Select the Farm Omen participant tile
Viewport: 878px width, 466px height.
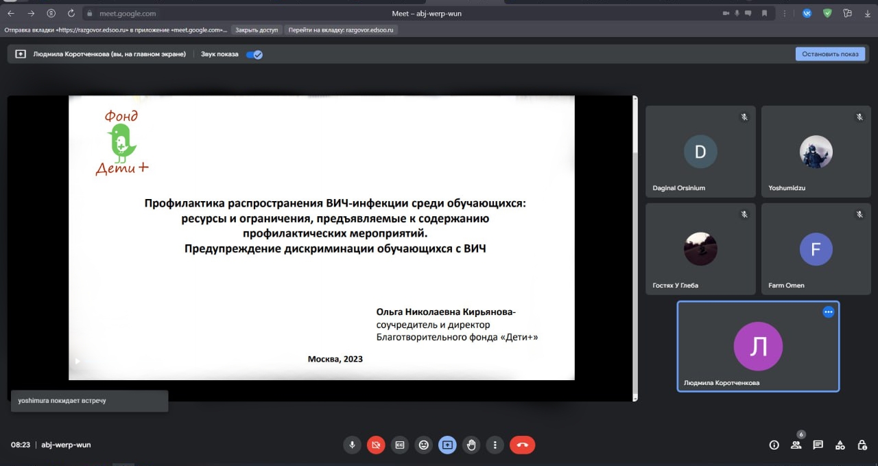pos(816,249)
